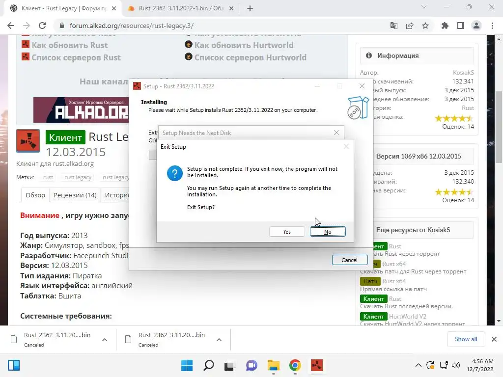This screenshot has width=503, height=377.
Task: Click Yes in the Exit Setup dialog
Action: click(287, 232)
